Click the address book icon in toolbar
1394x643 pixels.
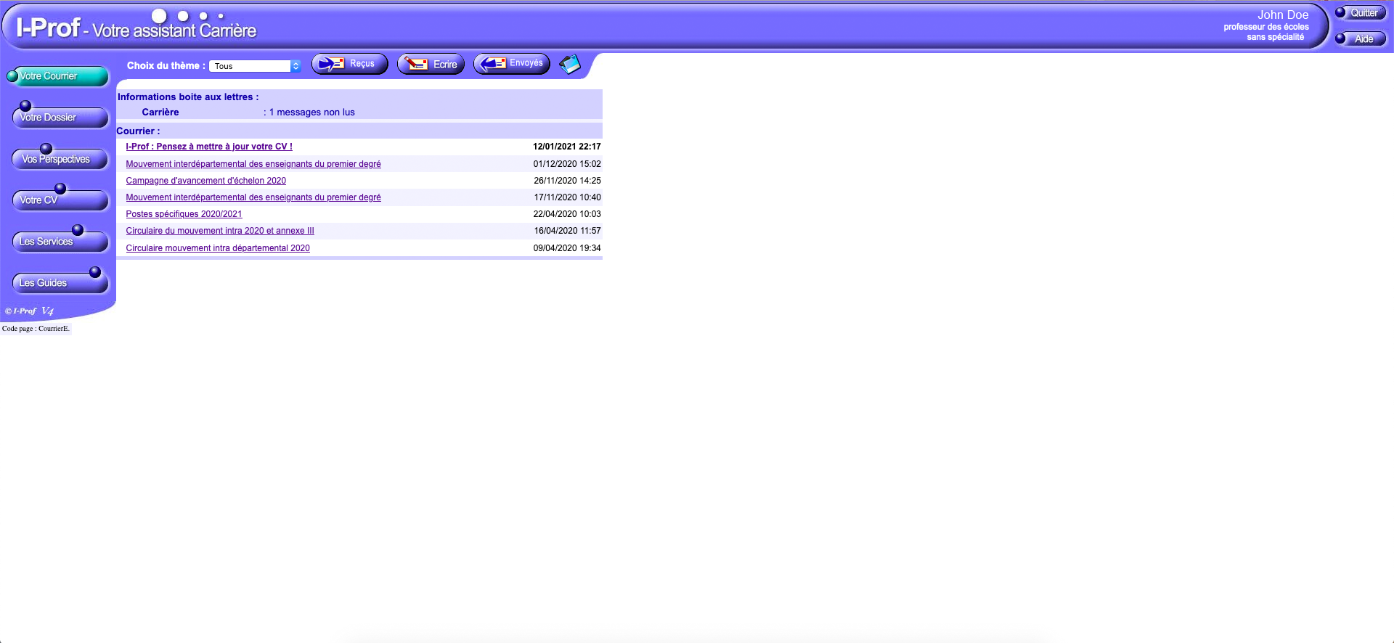point(570,65)
